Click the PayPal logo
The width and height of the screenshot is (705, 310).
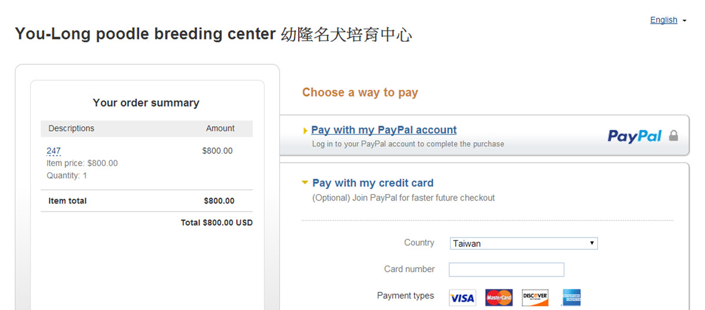tap(635, 136)
